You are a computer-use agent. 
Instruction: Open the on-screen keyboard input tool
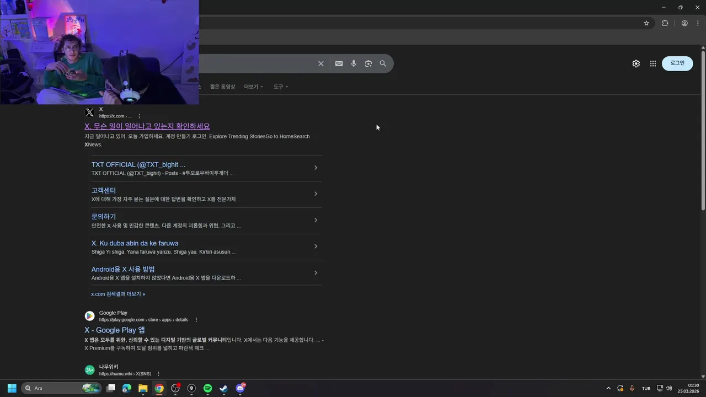pyautogui.click(x=339, y=63)
